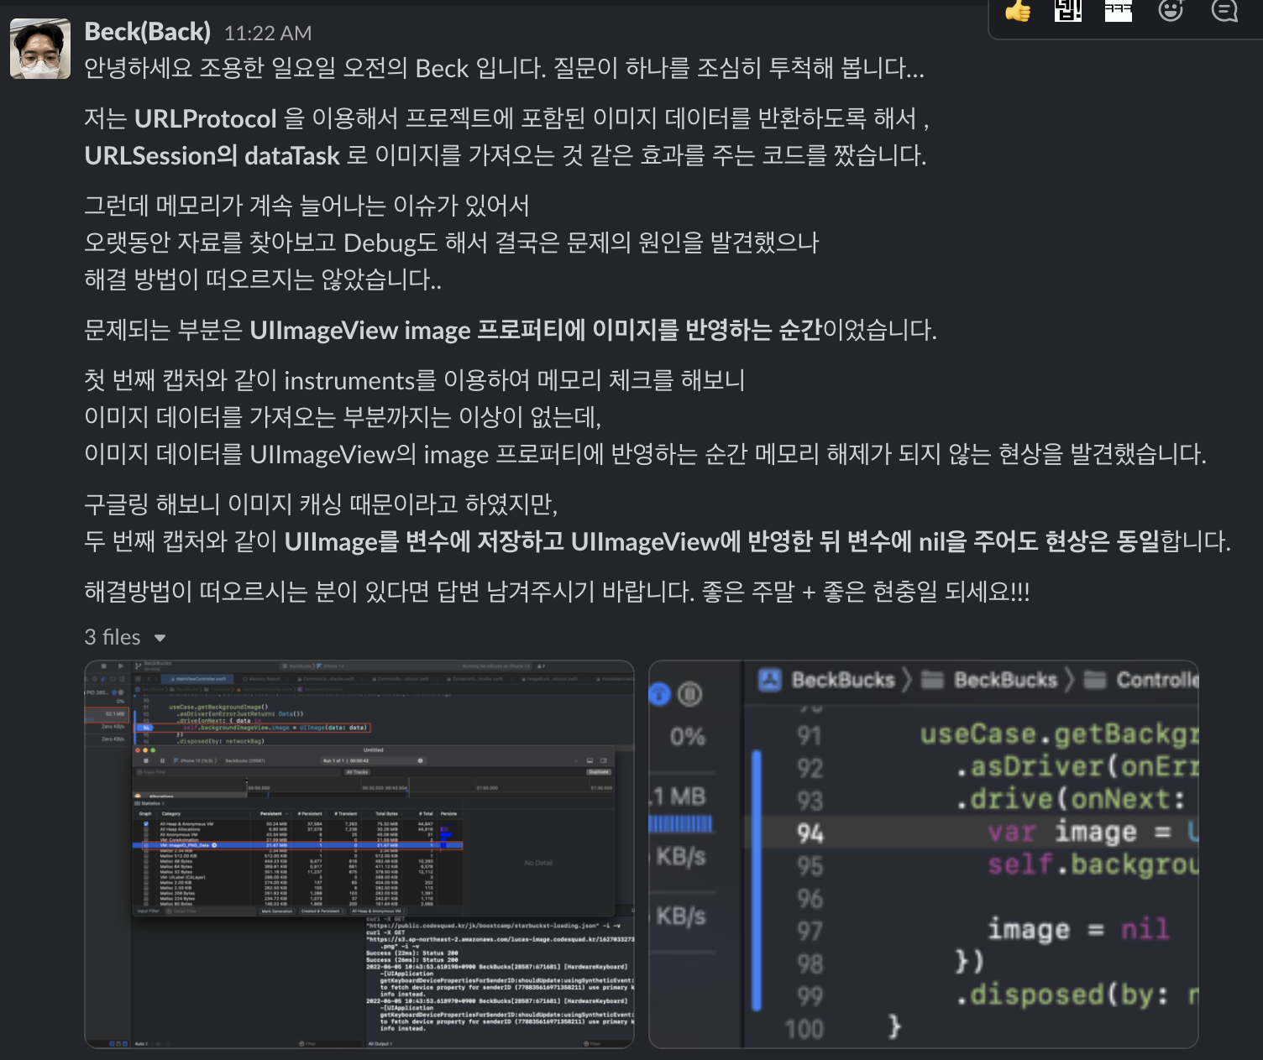1263x1060 pixels.
Task: Open the Beck(Back) sender name
Action: pos(148,32)
